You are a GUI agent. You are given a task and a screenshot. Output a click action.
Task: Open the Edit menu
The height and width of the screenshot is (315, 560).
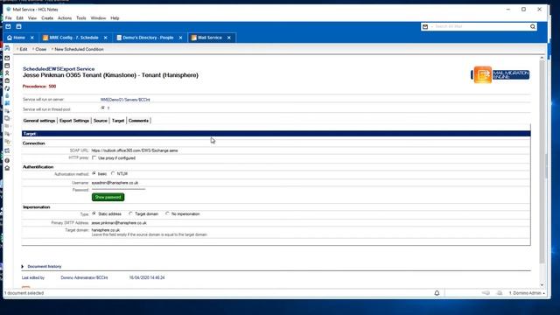point(19,17)
